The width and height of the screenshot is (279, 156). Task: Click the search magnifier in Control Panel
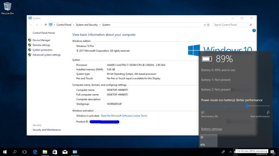point(251,25)
